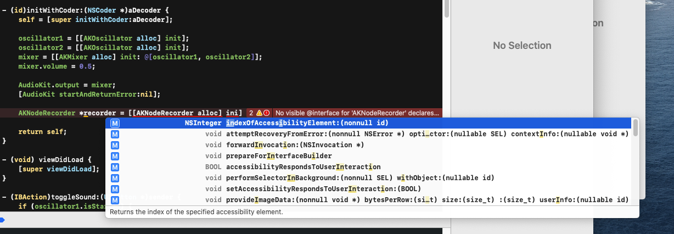The height and width of the screenshot is (234, 674).
Task: Choose the performSelectorInBackground suggestion
Action: click(368, 178)
